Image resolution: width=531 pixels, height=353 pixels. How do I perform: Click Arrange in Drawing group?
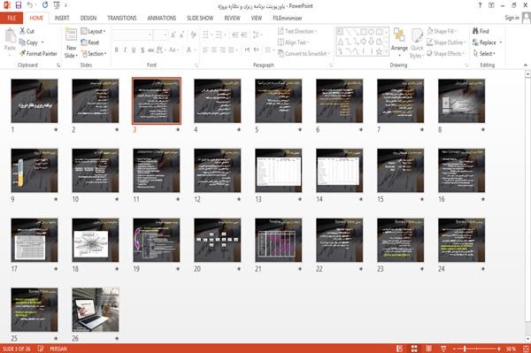click(399, 42)
